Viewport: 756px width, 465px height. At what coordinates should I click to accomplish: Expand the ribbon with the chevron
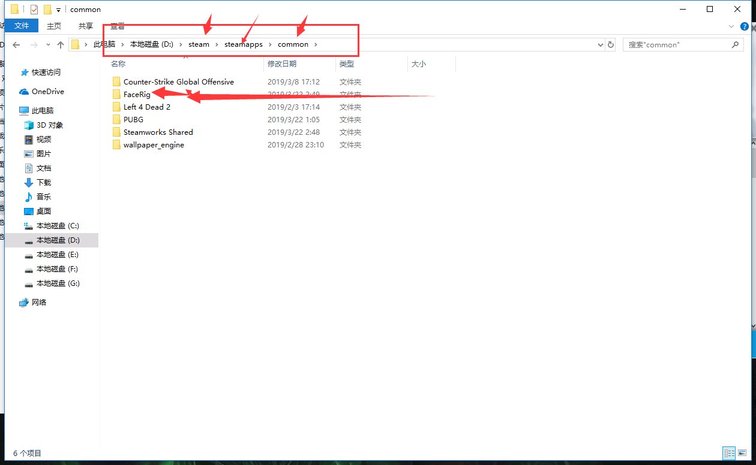click(x=731, y=26)
